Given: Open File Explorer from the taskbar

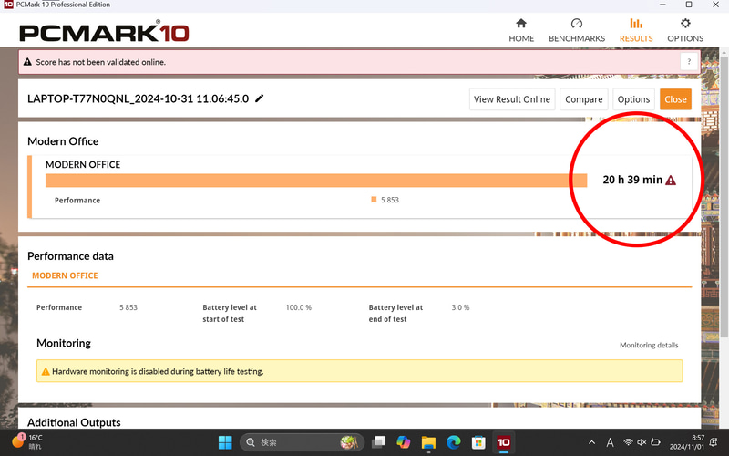Looking at the screenshot, I should [x=428, y=442].
